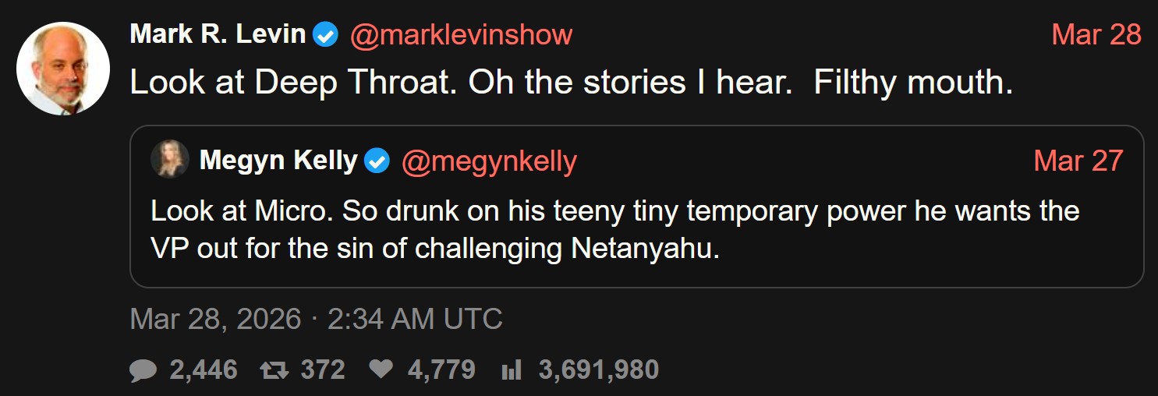Open Mark R. Levin's profile avatar
Image resolution: width=1158 pixels, height=396 pixels.
63,69
